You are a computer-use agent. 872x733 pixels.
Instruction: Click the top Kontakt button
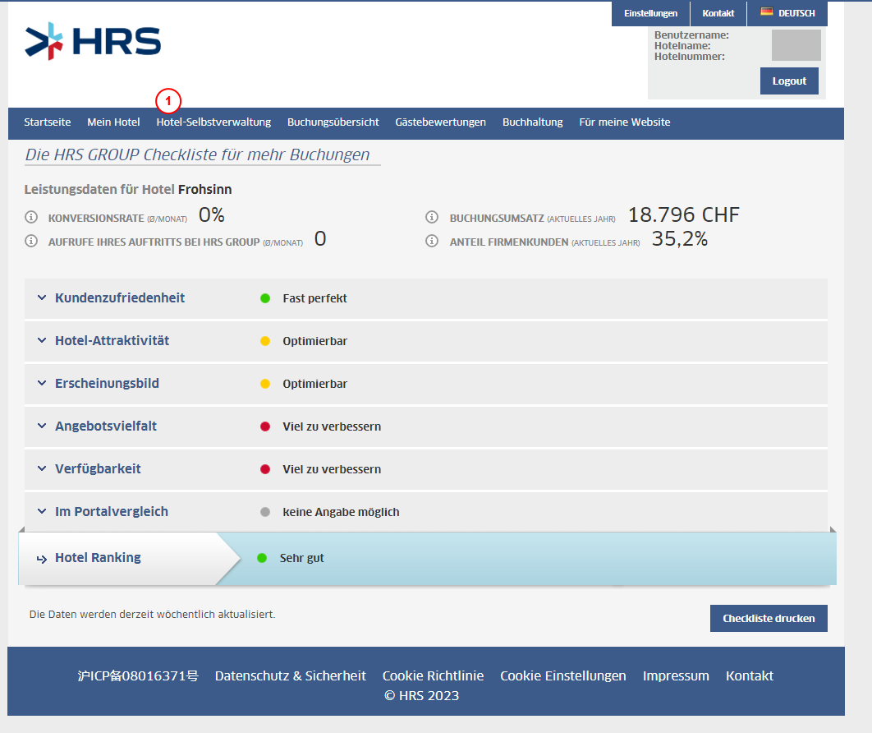(x=718, y=13)
